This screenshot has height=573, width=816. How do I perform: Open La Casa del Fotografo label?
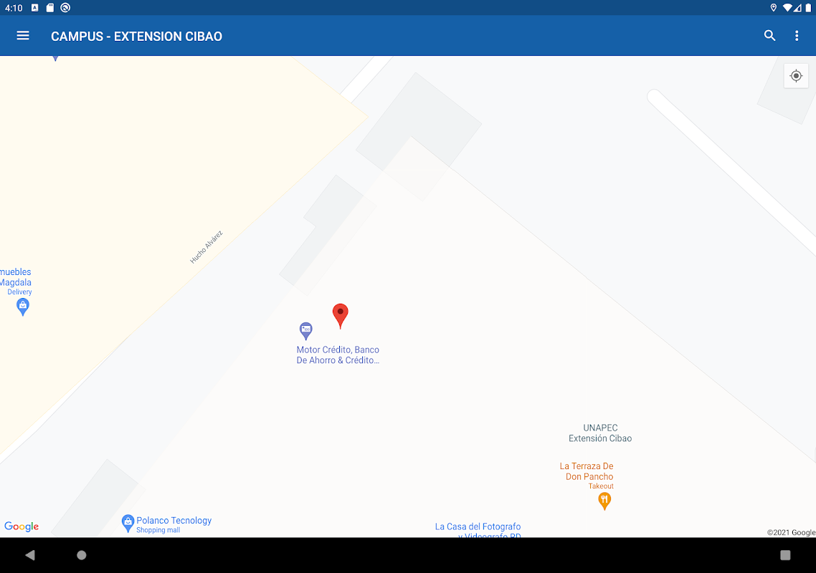click(x=478, y=531)
